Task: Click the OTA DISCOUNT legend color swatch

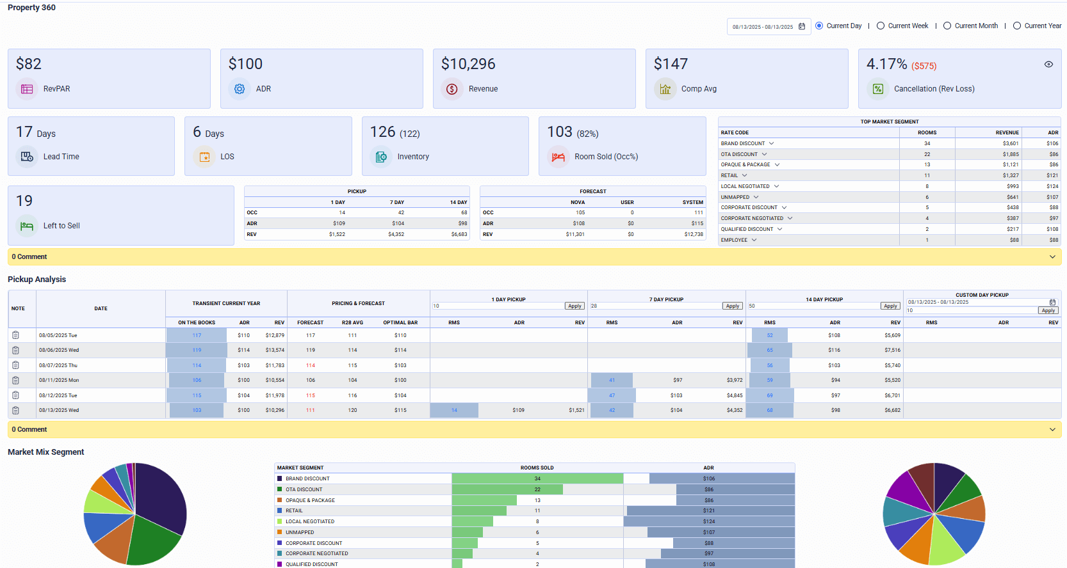Action: coord(280,489)
